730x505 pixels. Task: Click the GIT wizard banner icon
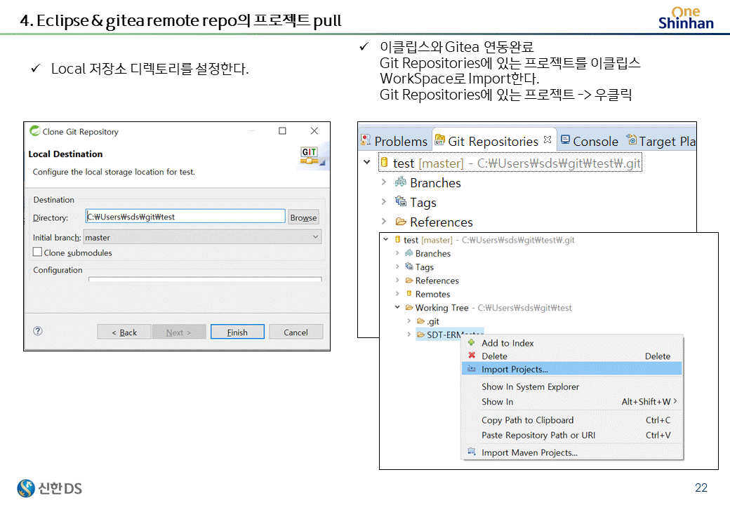coord(310,156)
